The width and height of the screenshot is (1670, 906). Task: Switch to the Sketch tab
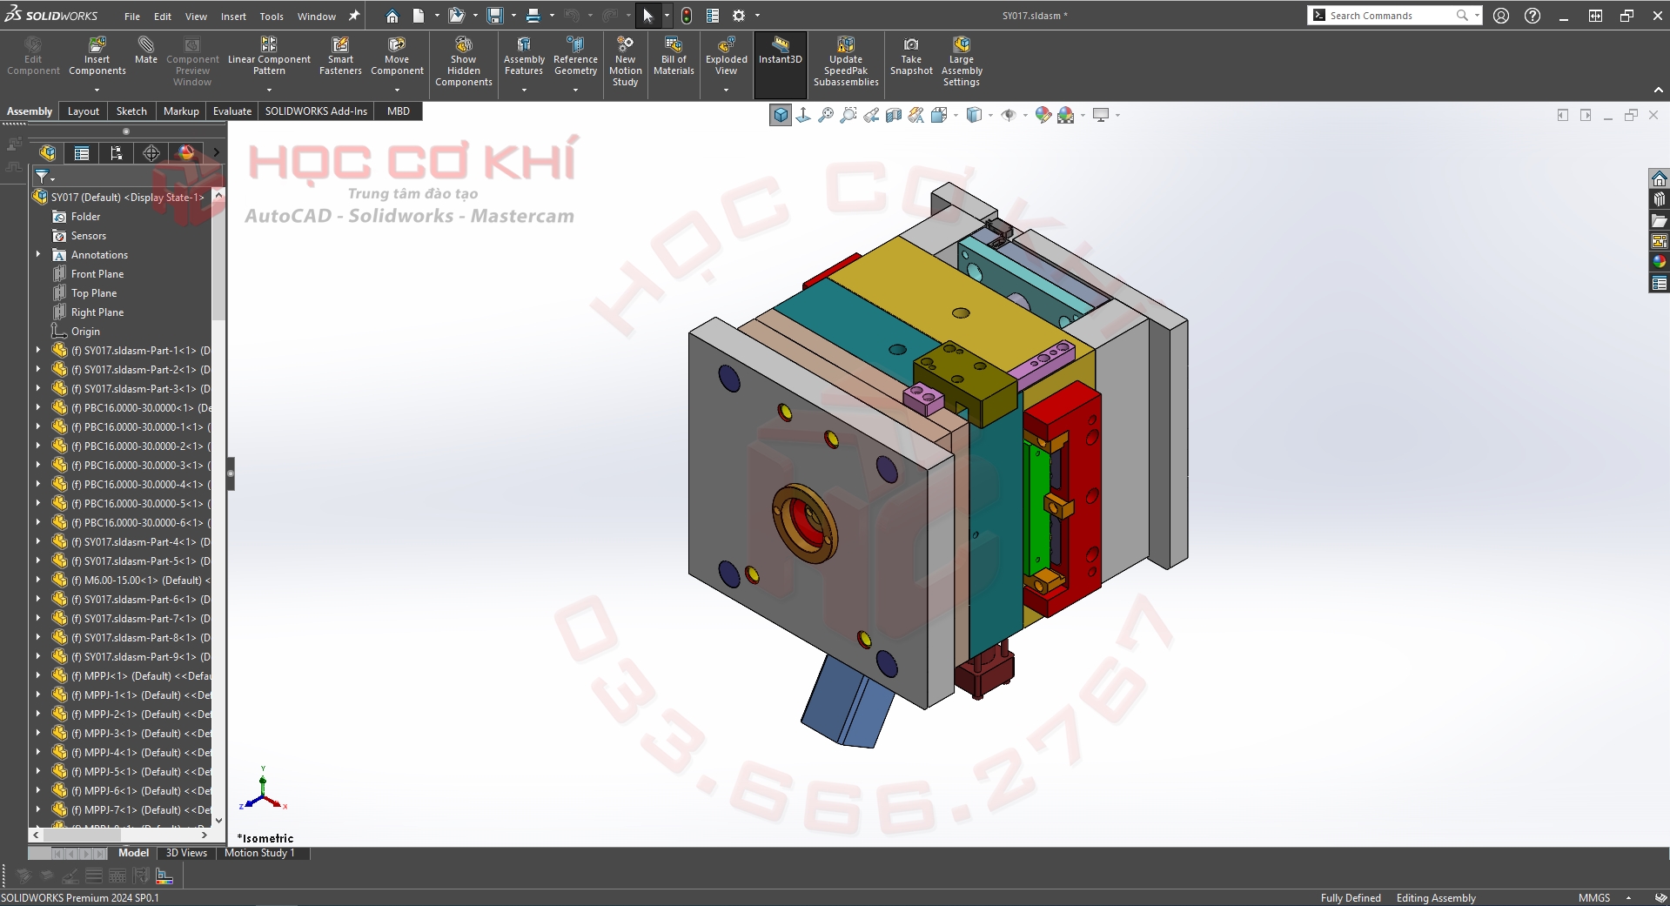[x=131, y=111]
